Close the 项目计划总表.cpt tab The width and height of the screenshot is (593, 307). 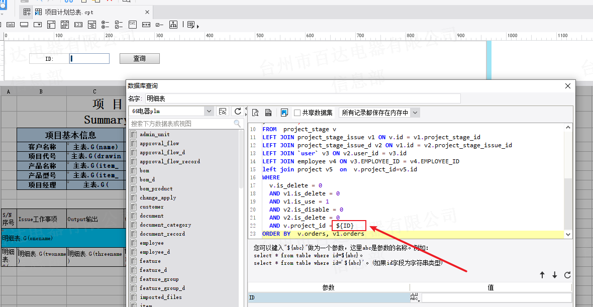pos(147,12)
